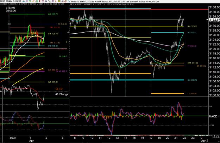Click the teal 3127 level label in the 1-min chart
The image size is (220, 143).
point(192,33)
